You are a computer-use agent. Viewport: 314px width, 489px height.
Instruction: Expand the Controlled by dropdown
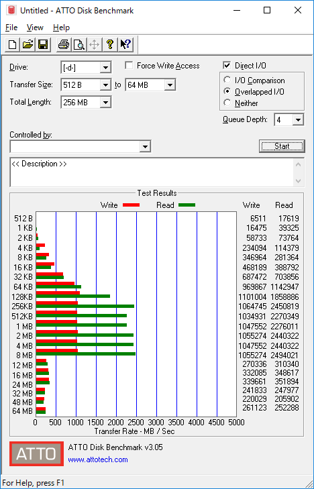[x=145, y=147]
